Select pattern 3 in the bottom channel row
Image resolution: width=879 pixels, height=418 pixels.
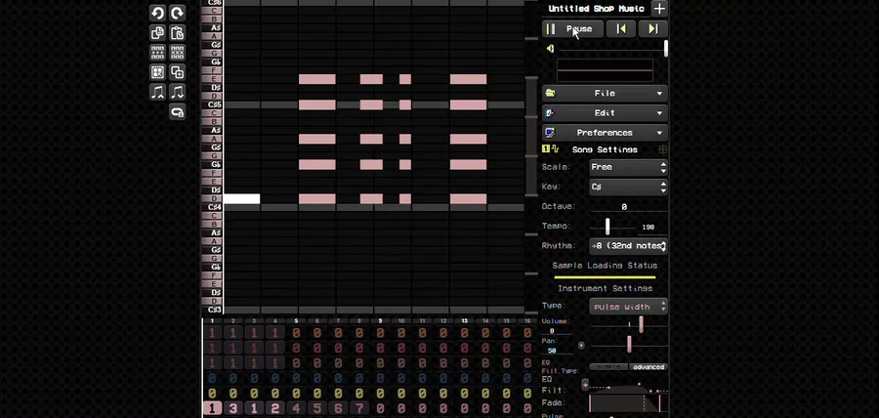(x=233, y=408)
